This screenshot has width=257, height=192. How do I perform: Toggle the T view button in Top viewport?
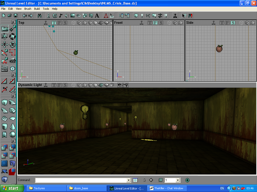coord(54,23)
